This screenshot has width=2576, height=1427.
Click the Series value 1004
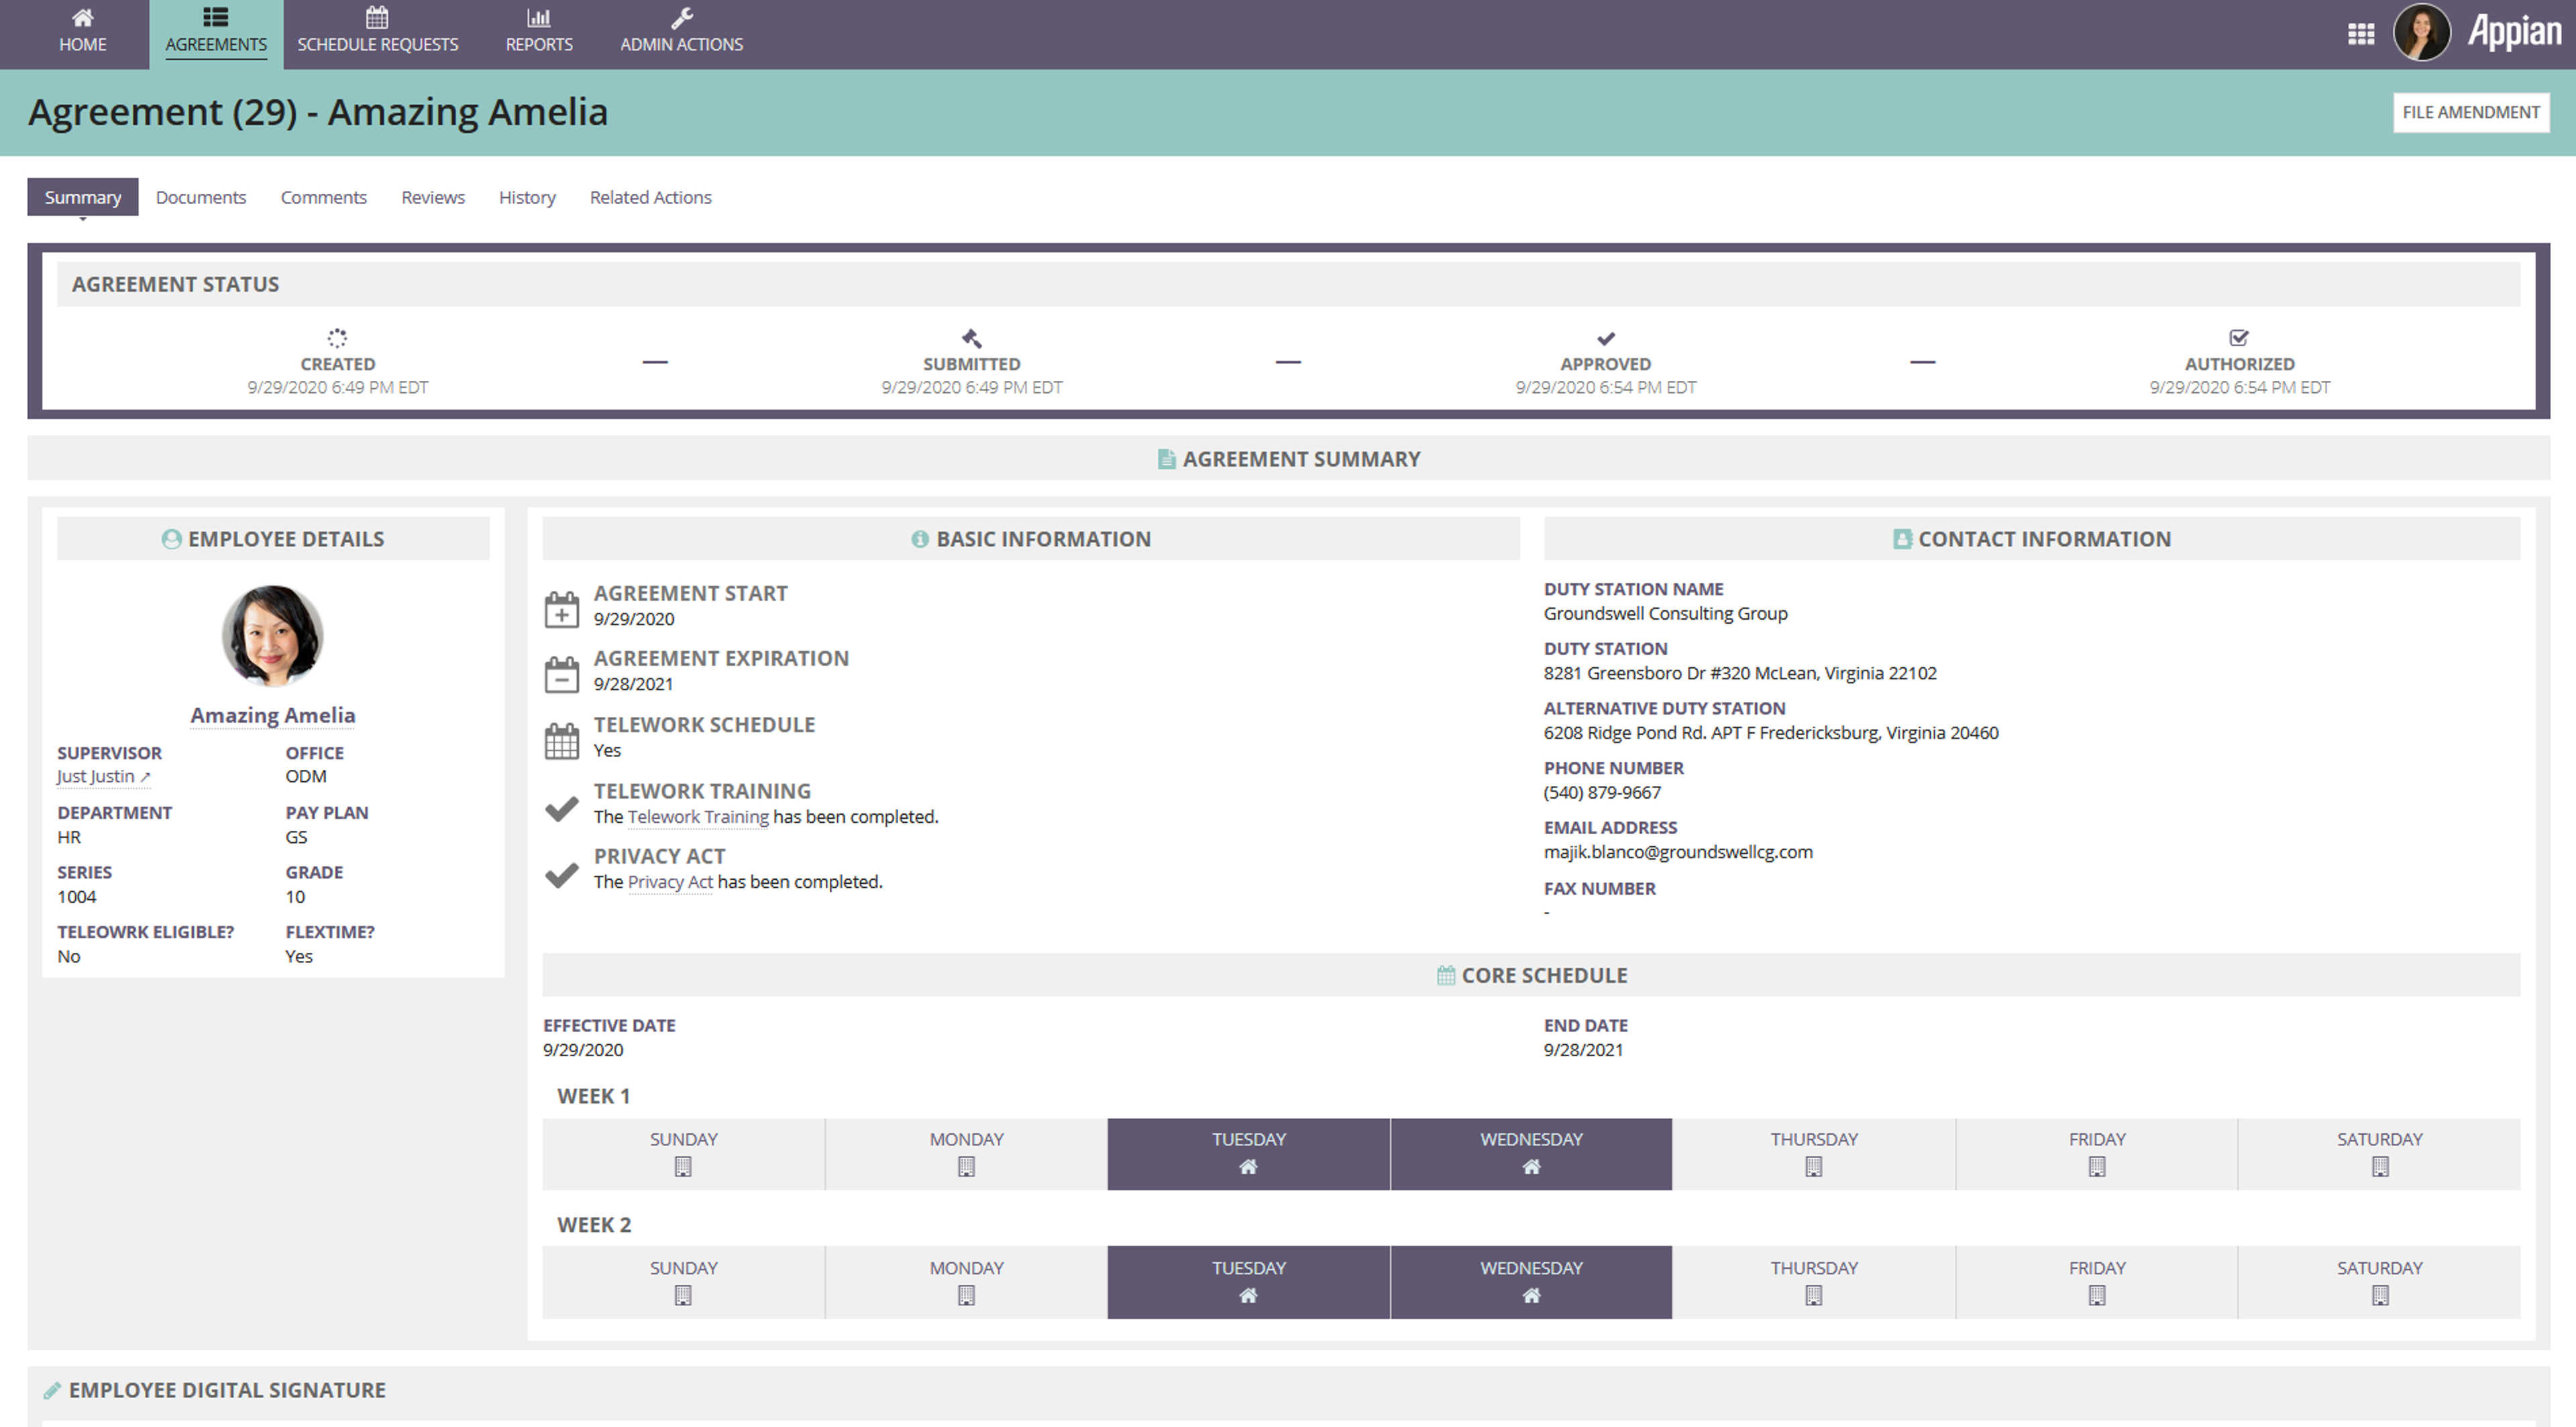[x=77, y=897]
